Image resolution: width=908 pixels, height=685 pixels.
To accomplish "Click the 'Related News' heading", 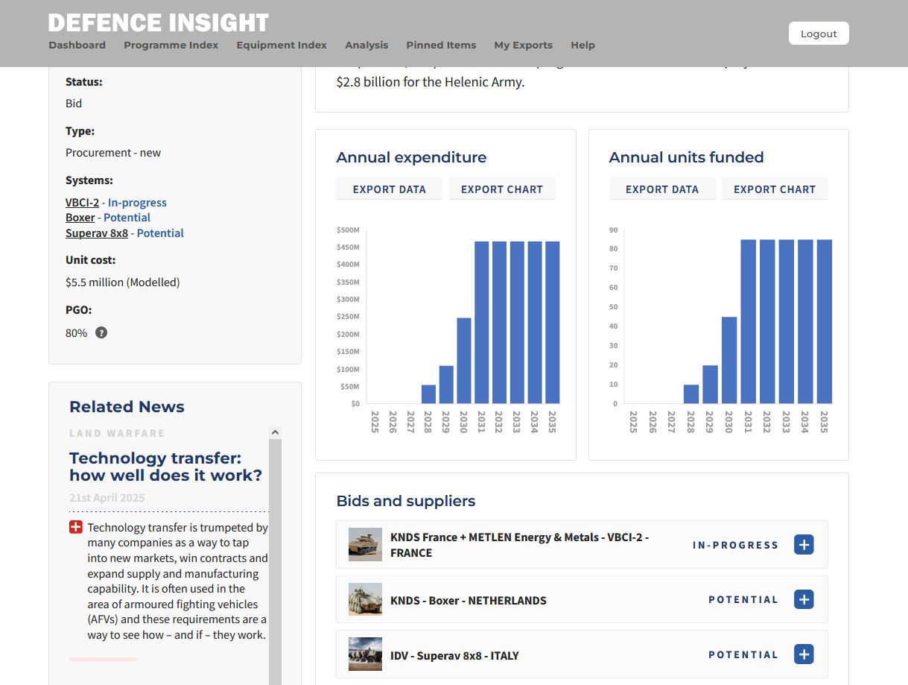I will tap(127, 407).
